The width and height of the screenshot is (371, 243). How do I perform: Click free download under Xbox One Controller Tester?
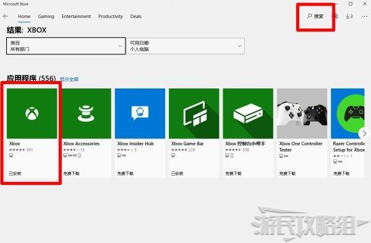(288, 173)
